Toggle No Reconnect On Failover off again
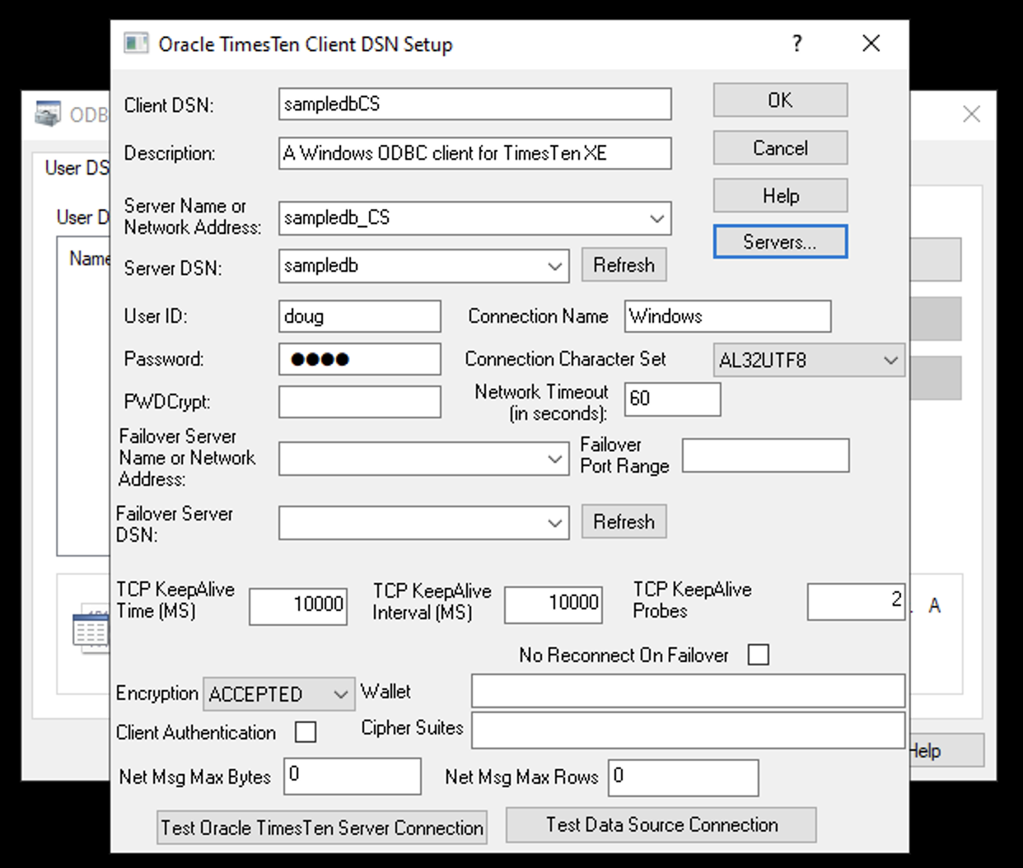The width and height of the screenshot is (1023, 868). 758,654
